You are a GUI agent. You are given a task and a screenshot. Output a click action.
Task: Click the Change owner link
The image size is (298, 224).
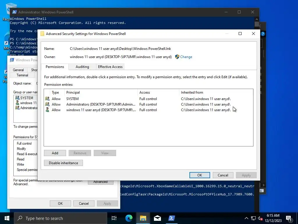pos(186,57)
